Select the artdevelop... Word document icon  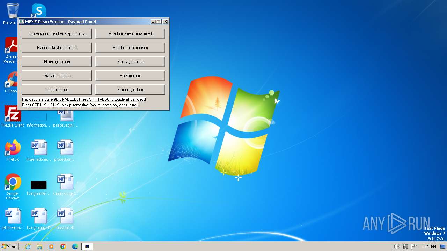click(x=13, y=219)
